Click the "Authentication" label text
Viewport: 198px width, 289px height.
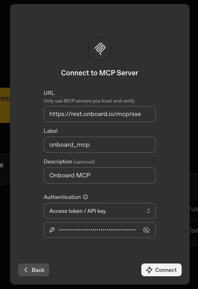click(62, 197)
